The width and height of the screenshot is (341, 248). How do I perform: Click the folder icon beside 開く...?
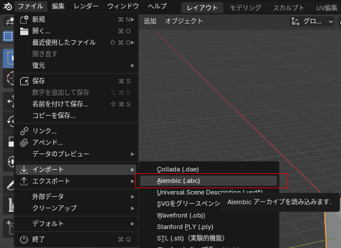[24, 31]
